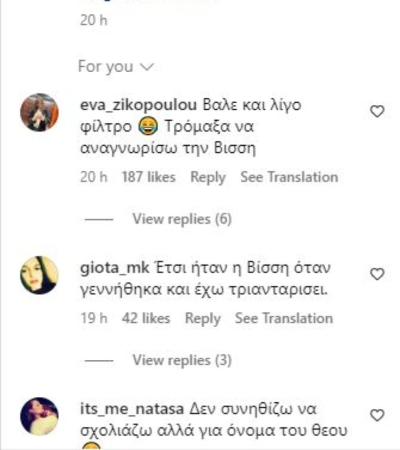The image size is (400, 450).
Task: Open eva_zikopoulou username link
Action: 138,105
